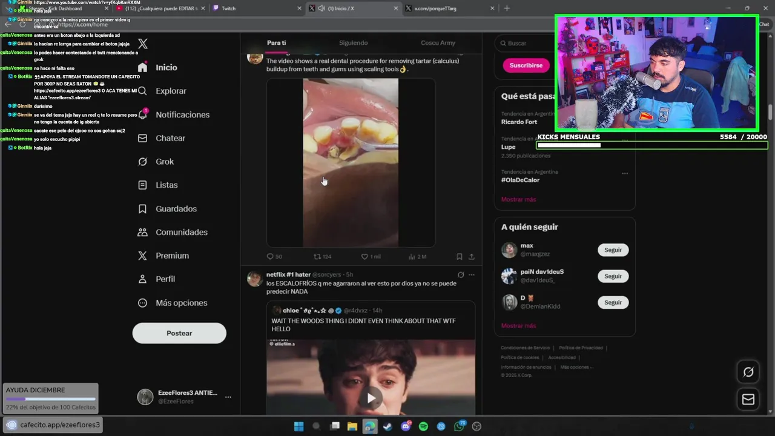Click the dental procedure video thumbnail
This screenshot has height=436, width=775.
coord(351,162)
